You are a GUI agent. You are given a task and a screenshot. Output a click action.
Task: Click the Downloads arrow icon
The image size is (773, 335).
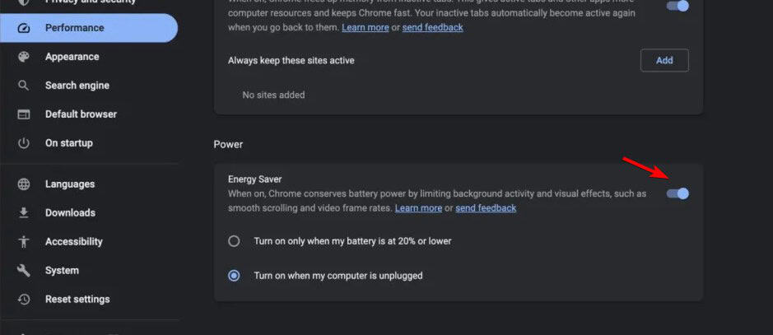24,213
